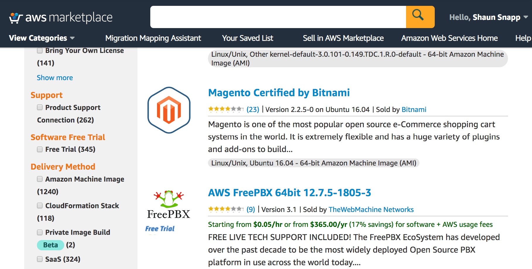Open the Magento Bitnami product logo
532x269 pixels.
169,110
